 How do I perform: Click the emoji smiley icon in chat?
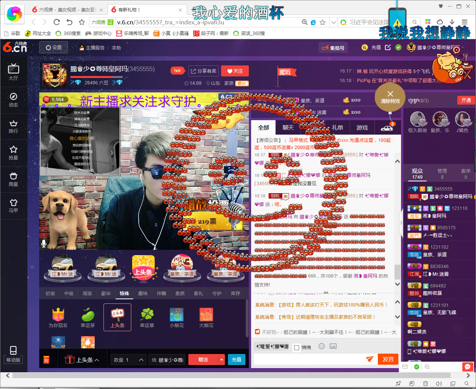pos(322,346)
